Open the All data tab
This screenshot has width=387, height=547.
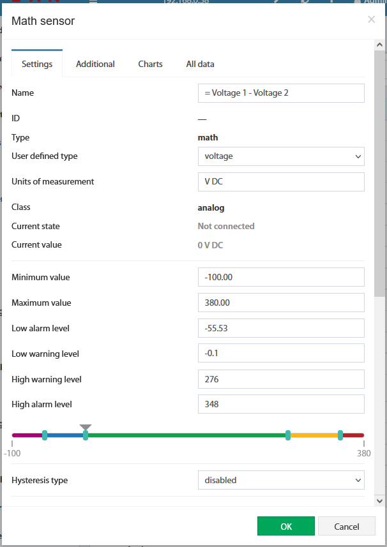tap(201, 64)
